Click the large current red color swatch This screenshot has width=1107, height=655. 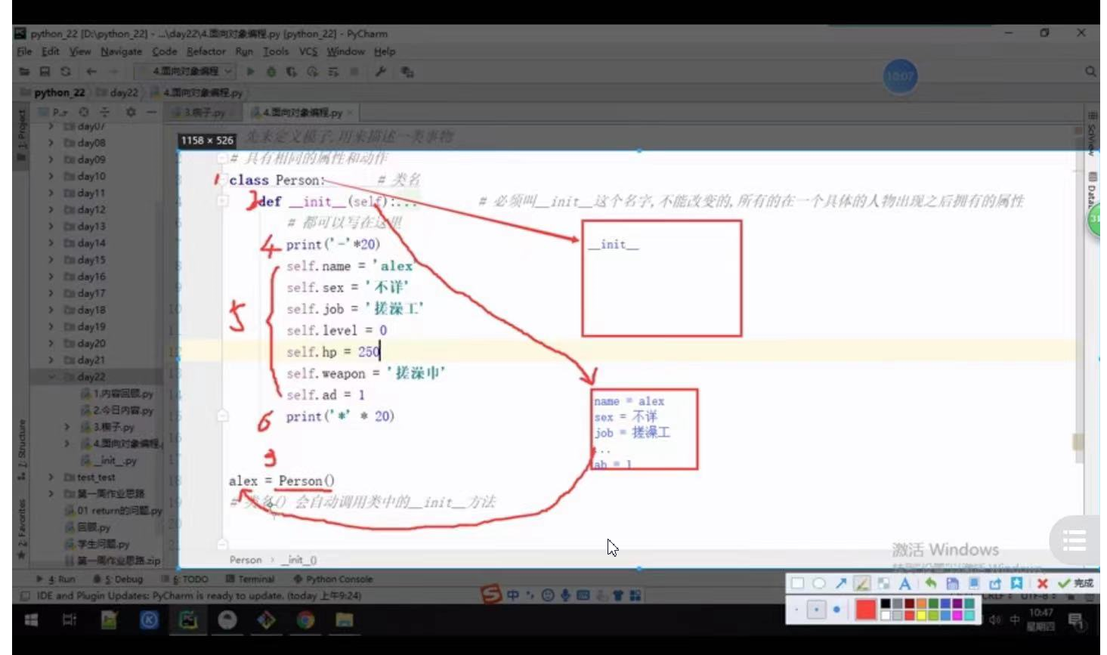[866, 610]
